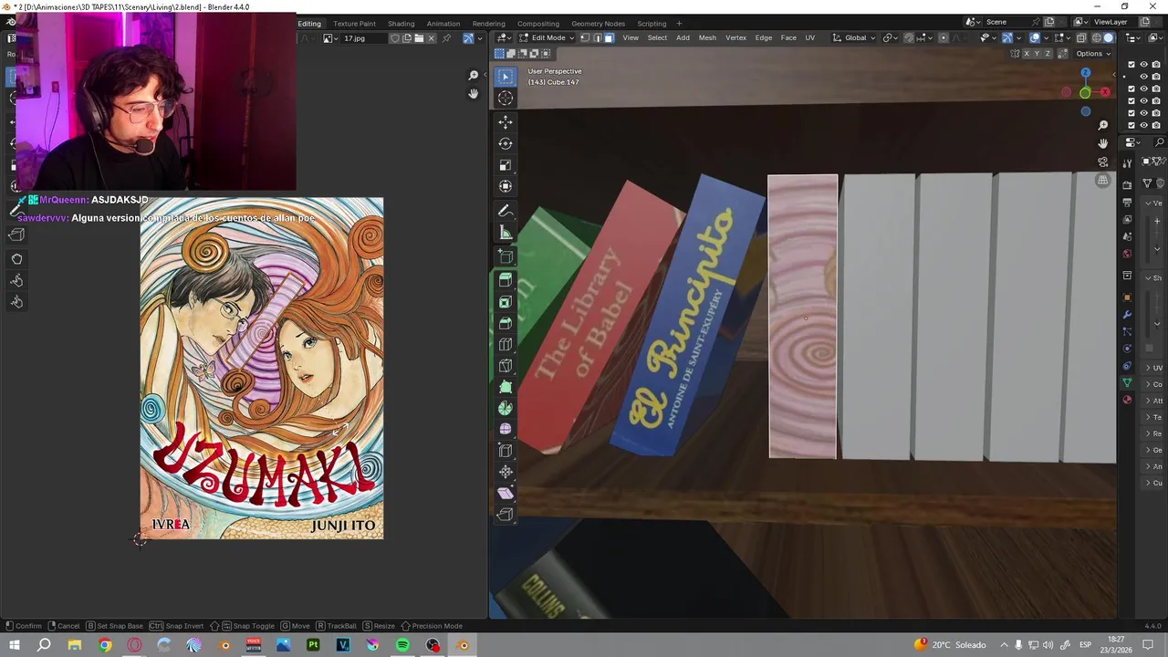1168x657 pixels.
Task: Select the Smooth vertices tool
Action: click(506, 429)
